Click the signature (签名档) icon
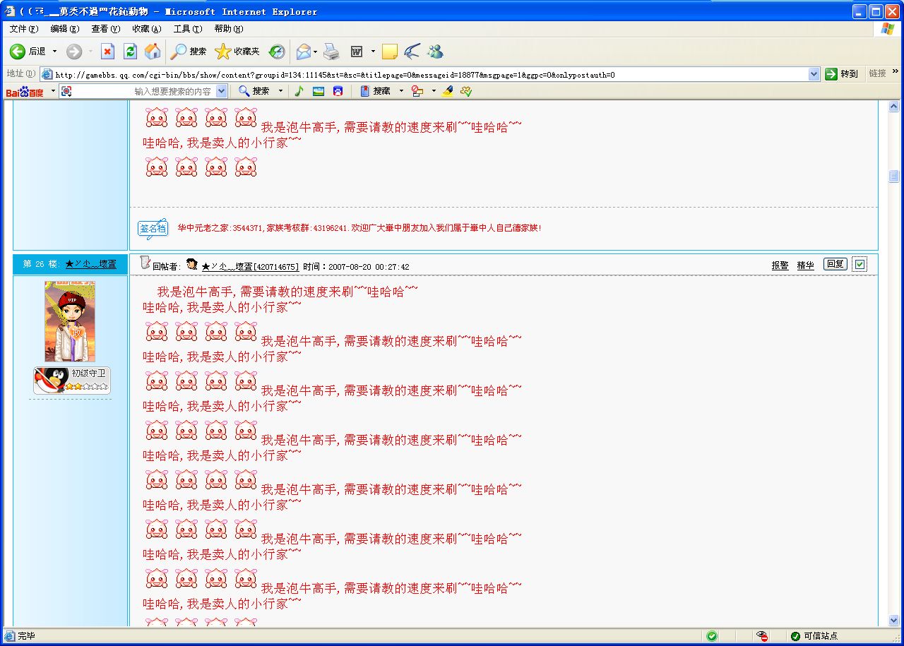Image resolution: width=904 pixels, height=646 pixels. tap(152, 228)
